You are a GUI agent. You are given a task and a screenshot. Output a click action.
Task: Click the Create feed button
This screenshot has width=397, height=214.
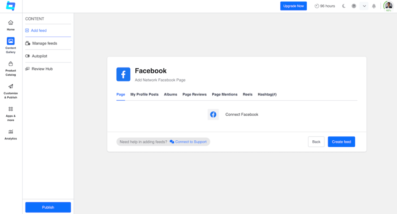(x=341, y=142)
